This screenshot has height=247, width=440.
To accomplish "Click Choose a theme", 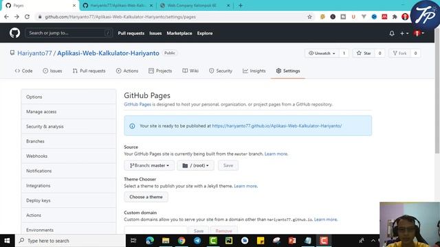I will click(146, 197).
